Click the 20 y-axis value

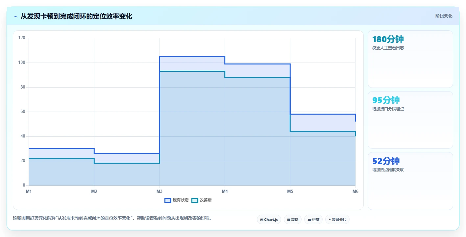(x=23, y=161)
